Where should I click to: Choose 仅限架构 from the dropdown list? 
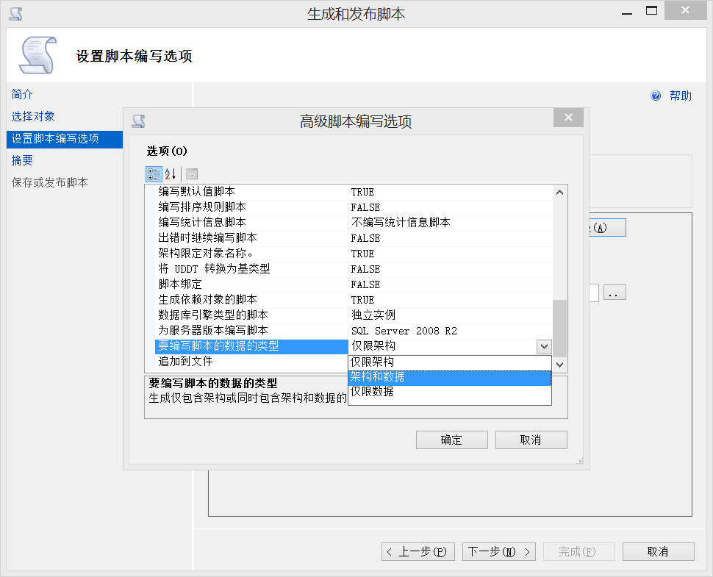pos(450,362)
